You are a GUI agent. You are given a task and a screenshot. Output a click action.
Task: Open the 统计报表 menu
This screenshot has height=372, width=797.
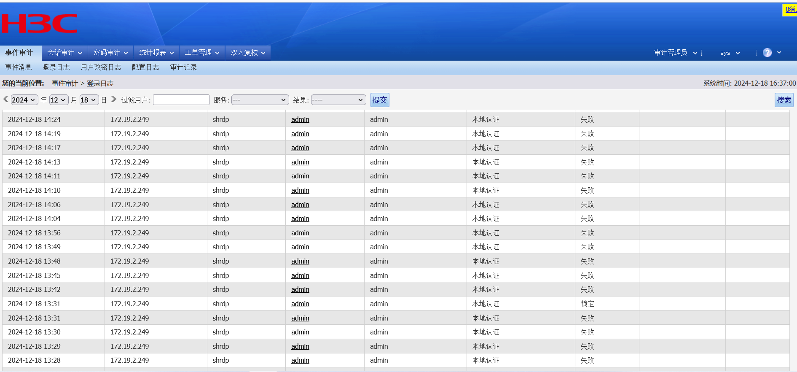point(156,53)
